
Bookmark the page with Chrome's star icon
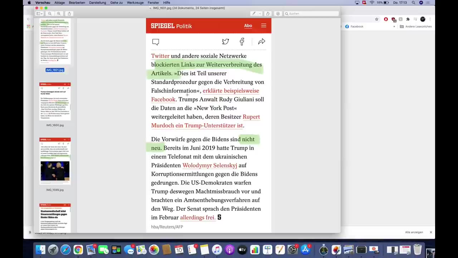(x=377, y=19)
